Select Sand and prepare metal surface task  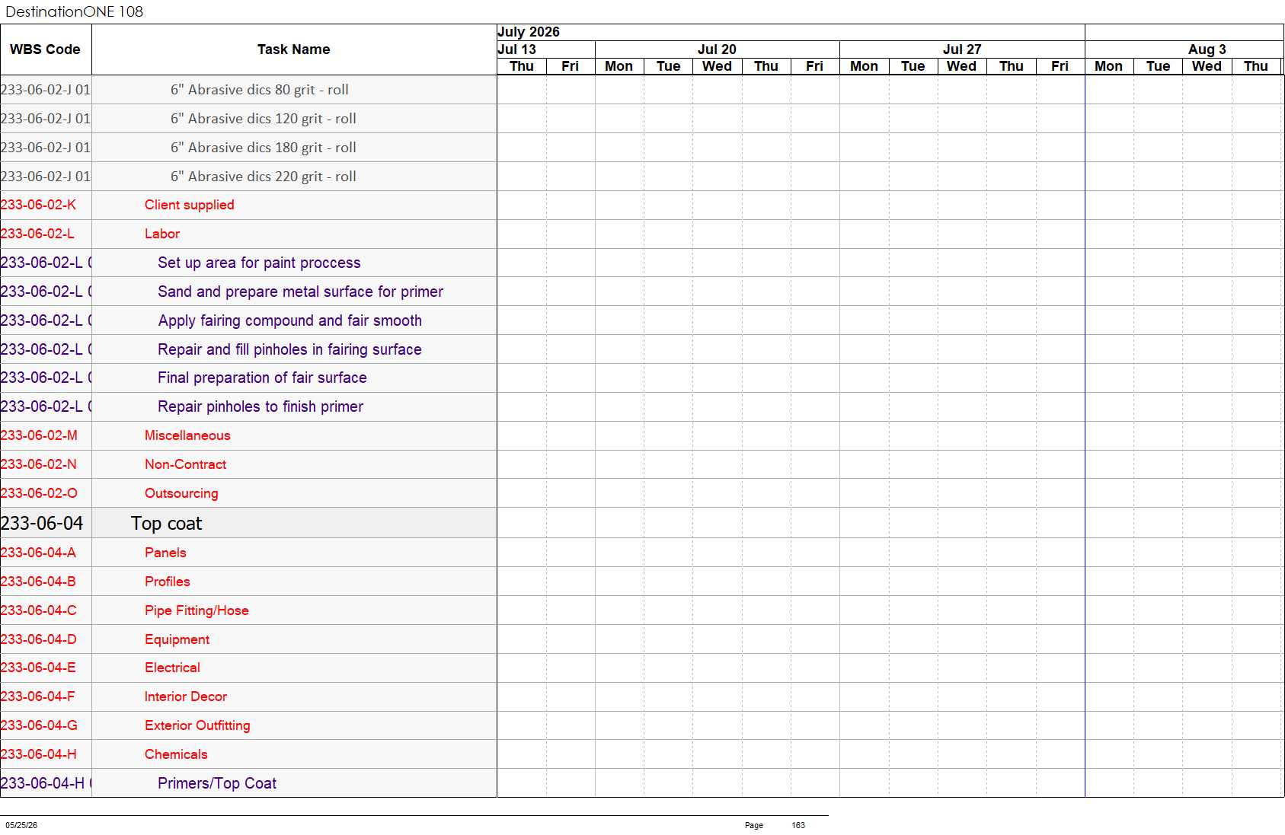coord(300,292)
